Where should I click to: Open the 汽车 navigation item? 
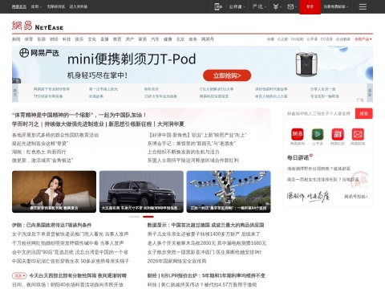pos(155,39)
